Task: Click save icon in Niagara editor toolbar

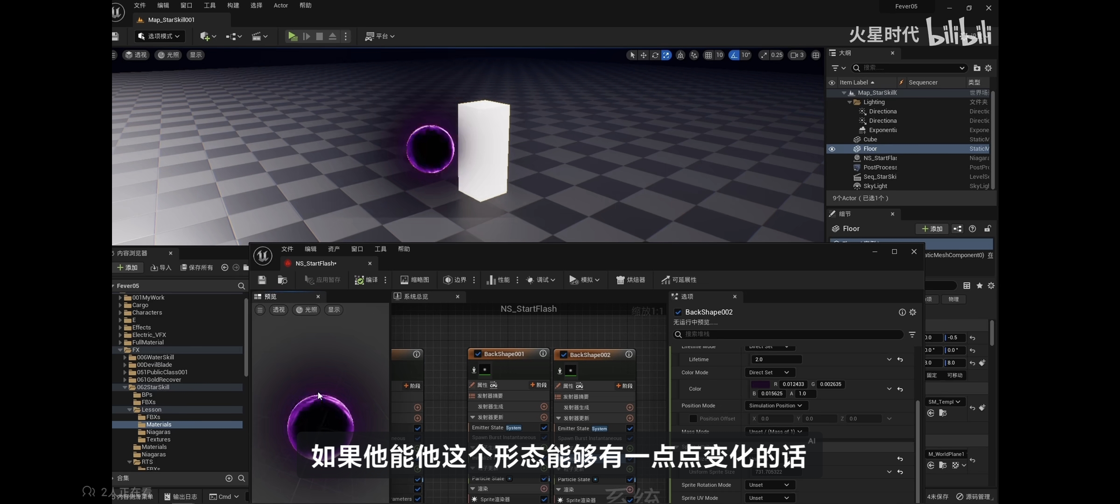Action: pyautogui.click(x=262, y=280)
